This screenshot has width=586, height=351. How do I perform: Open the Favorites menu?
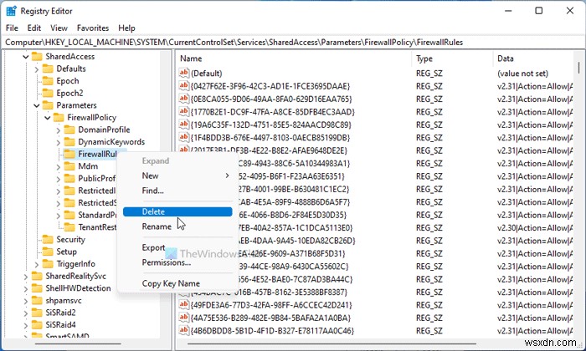(x=93, y=28)
